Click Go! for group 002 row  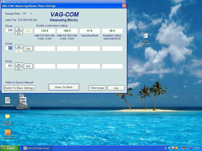point(28,66)
